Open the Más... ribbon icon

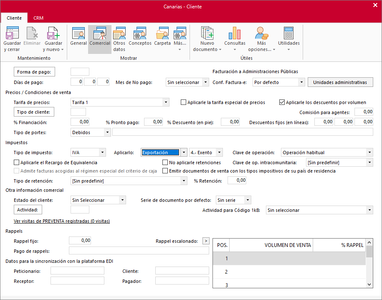click(180, 33)
